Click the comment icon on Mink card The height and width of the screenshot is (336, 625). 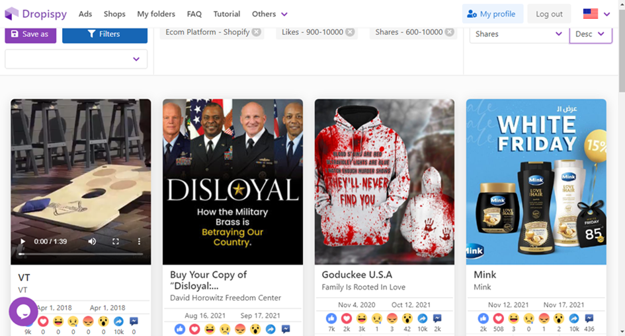click(589, 318)
